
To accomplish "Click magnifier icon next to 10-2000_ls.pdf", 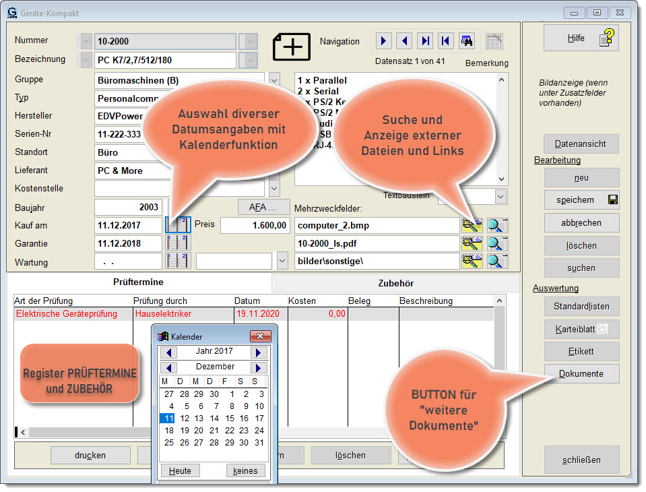I will [497, 243].
